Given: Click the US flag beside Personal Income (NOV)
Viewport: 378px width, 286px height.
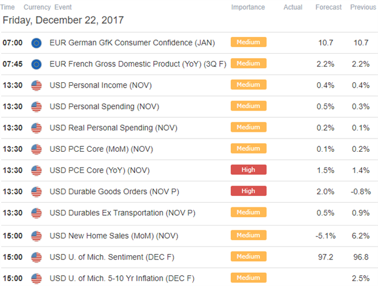Looking at the screenshot, I should coord(36,86).
